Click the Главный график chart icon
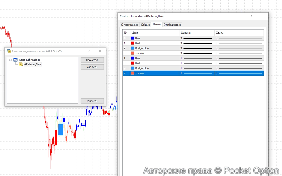282x176 pixels. click(15, 60)
